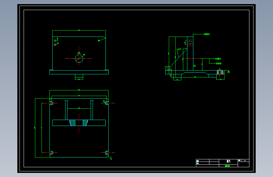
Task: Click the scale value cell in title block
Action: (245, 160)
